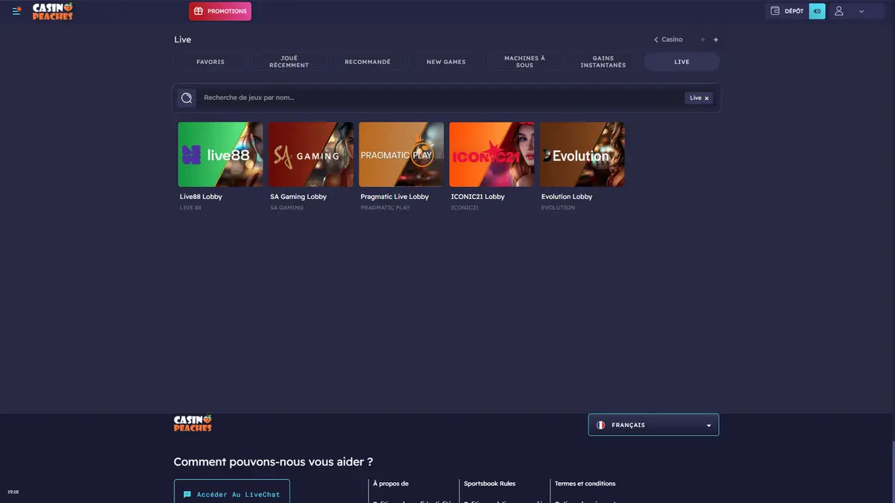Click the Live88 Lobby title text

coord(201,197)
